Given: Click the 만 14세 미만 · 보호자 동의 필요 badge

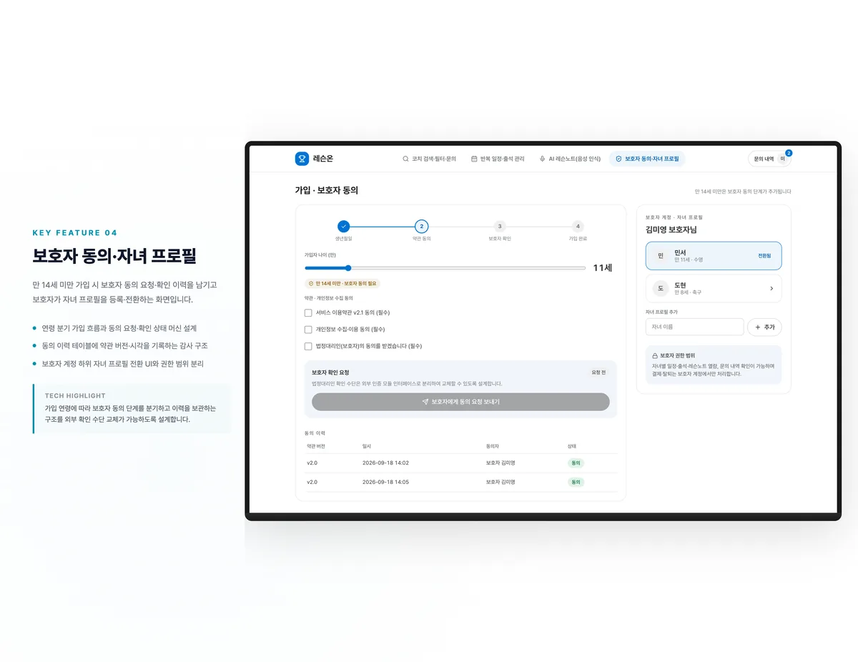Looking at the screenshot, I should click(342, 283).
